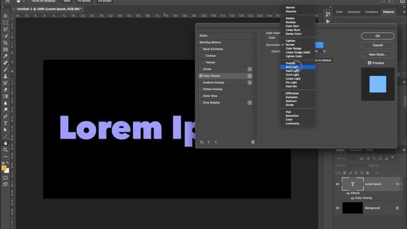
Task: Confirm Layer Style with OK
Action: (378, 36)
